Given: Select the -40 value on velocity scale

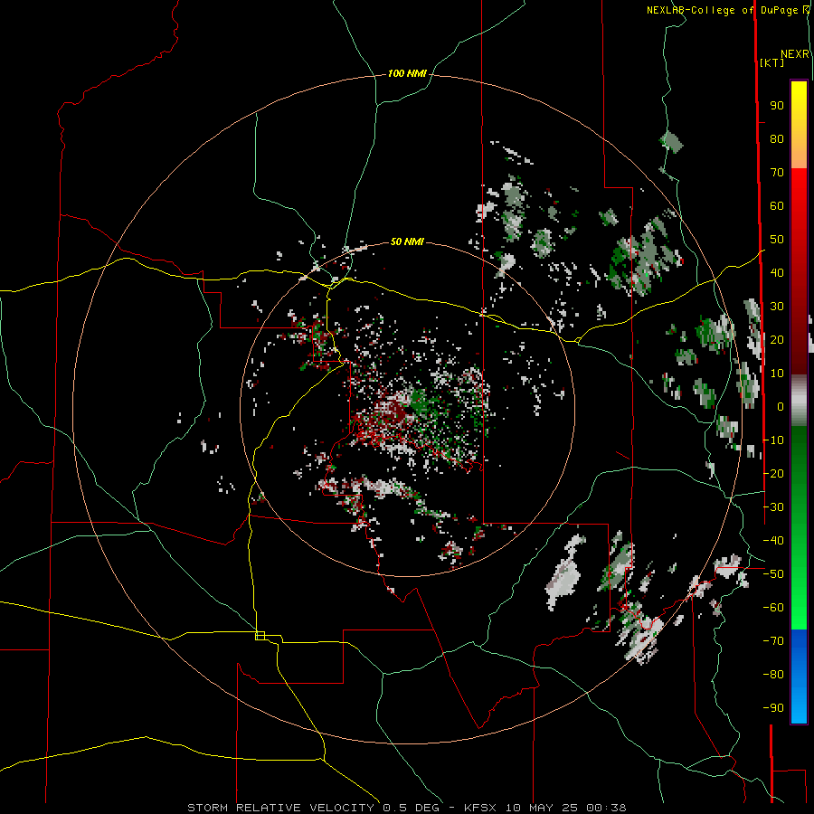Looking at the screenshot, I should [773, 541].
